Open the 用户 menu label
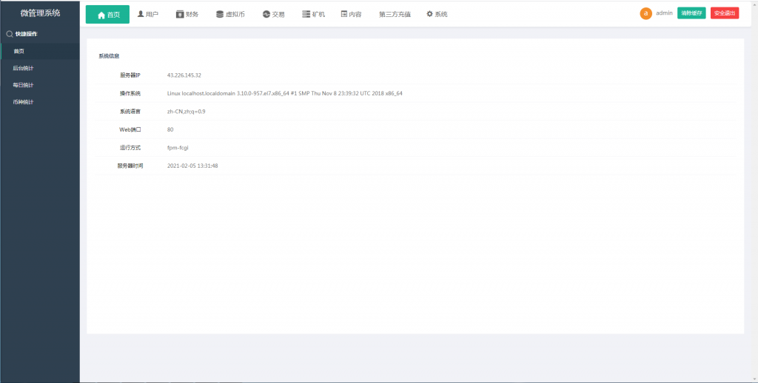Image resolution: width=758 pixels, height=383 pixels. point(152,14)
